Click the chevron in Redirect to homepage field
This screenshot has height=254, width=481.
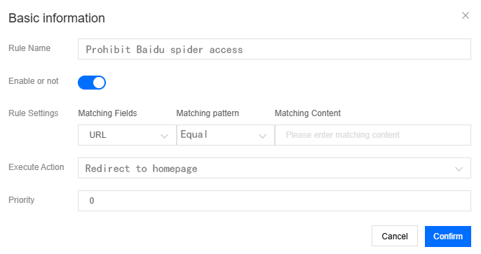[459, 169]
